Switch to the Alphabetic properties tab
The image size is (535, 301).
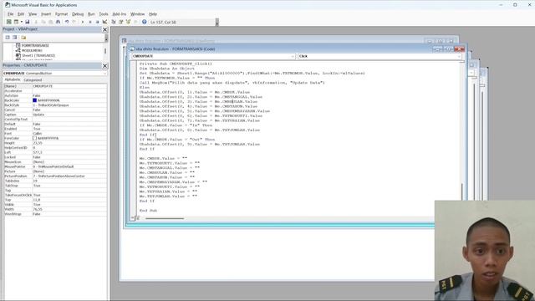pos(13,80)
